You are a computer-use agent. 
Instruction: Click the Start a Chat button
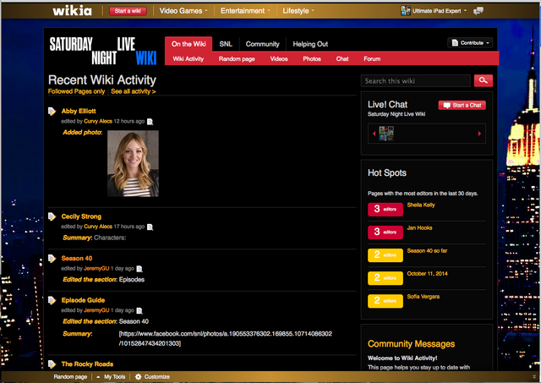click(462, 105)
